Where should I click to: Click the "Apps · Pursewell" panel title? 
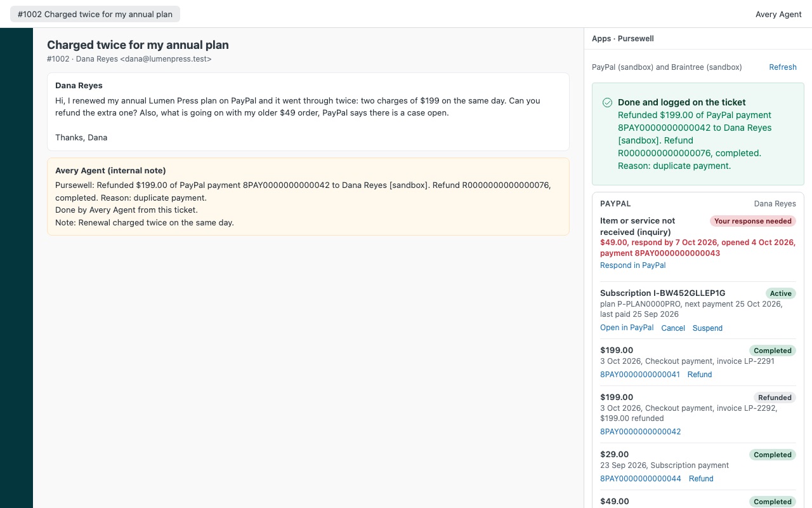[623, 39]
